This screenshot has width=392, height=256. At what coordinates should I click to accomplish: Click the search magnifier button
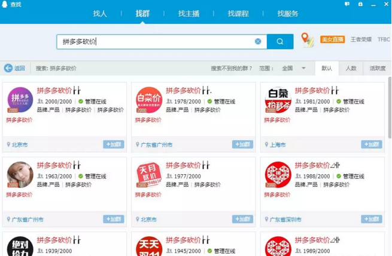coord(280,41)
